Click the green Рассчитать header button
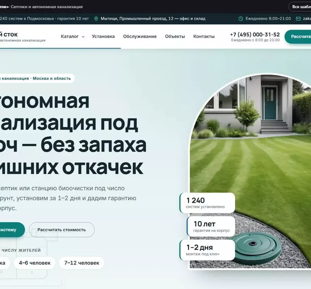Screen dimensions: 311x289 [298, 36]
